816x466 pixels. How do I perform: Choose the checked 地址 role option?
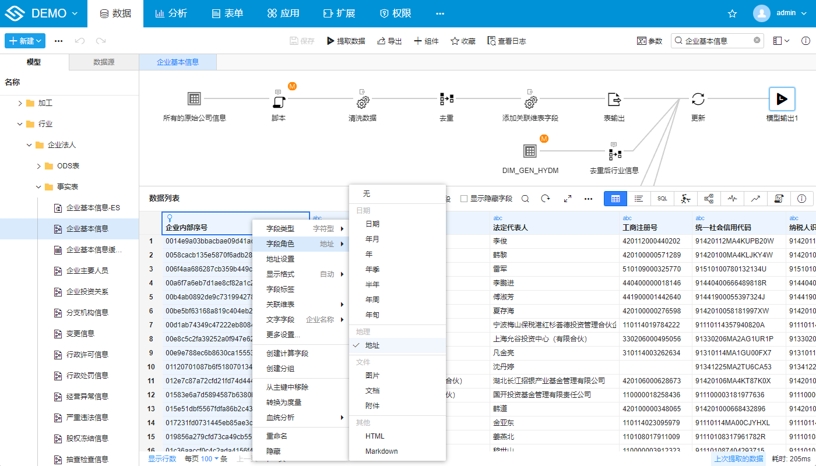(372, 345)
